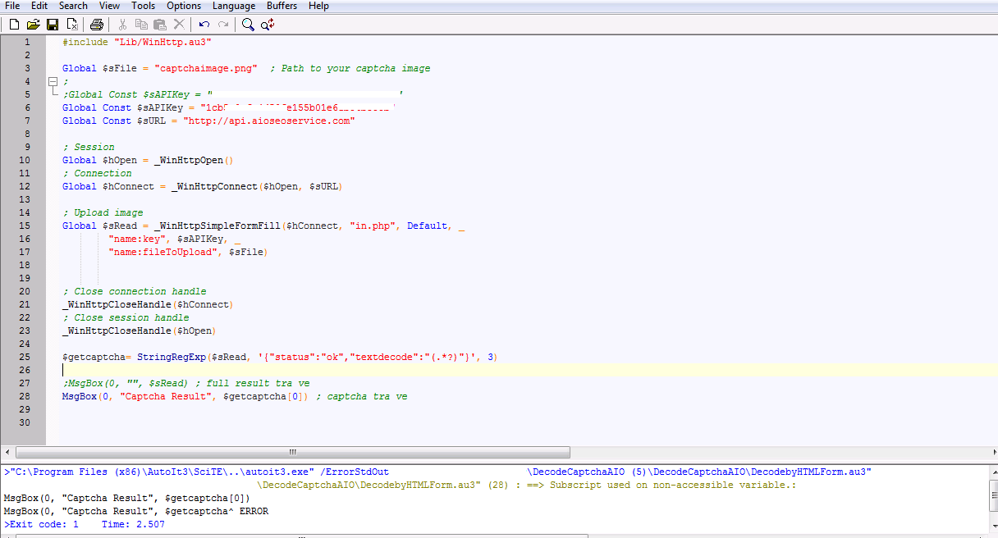Click the "Exit code: 1" output line

84,524
